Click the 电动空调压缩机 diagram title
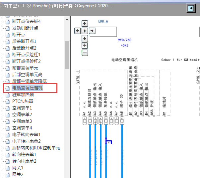The height and width of the screenshot is (178, 200). point(125,60)
